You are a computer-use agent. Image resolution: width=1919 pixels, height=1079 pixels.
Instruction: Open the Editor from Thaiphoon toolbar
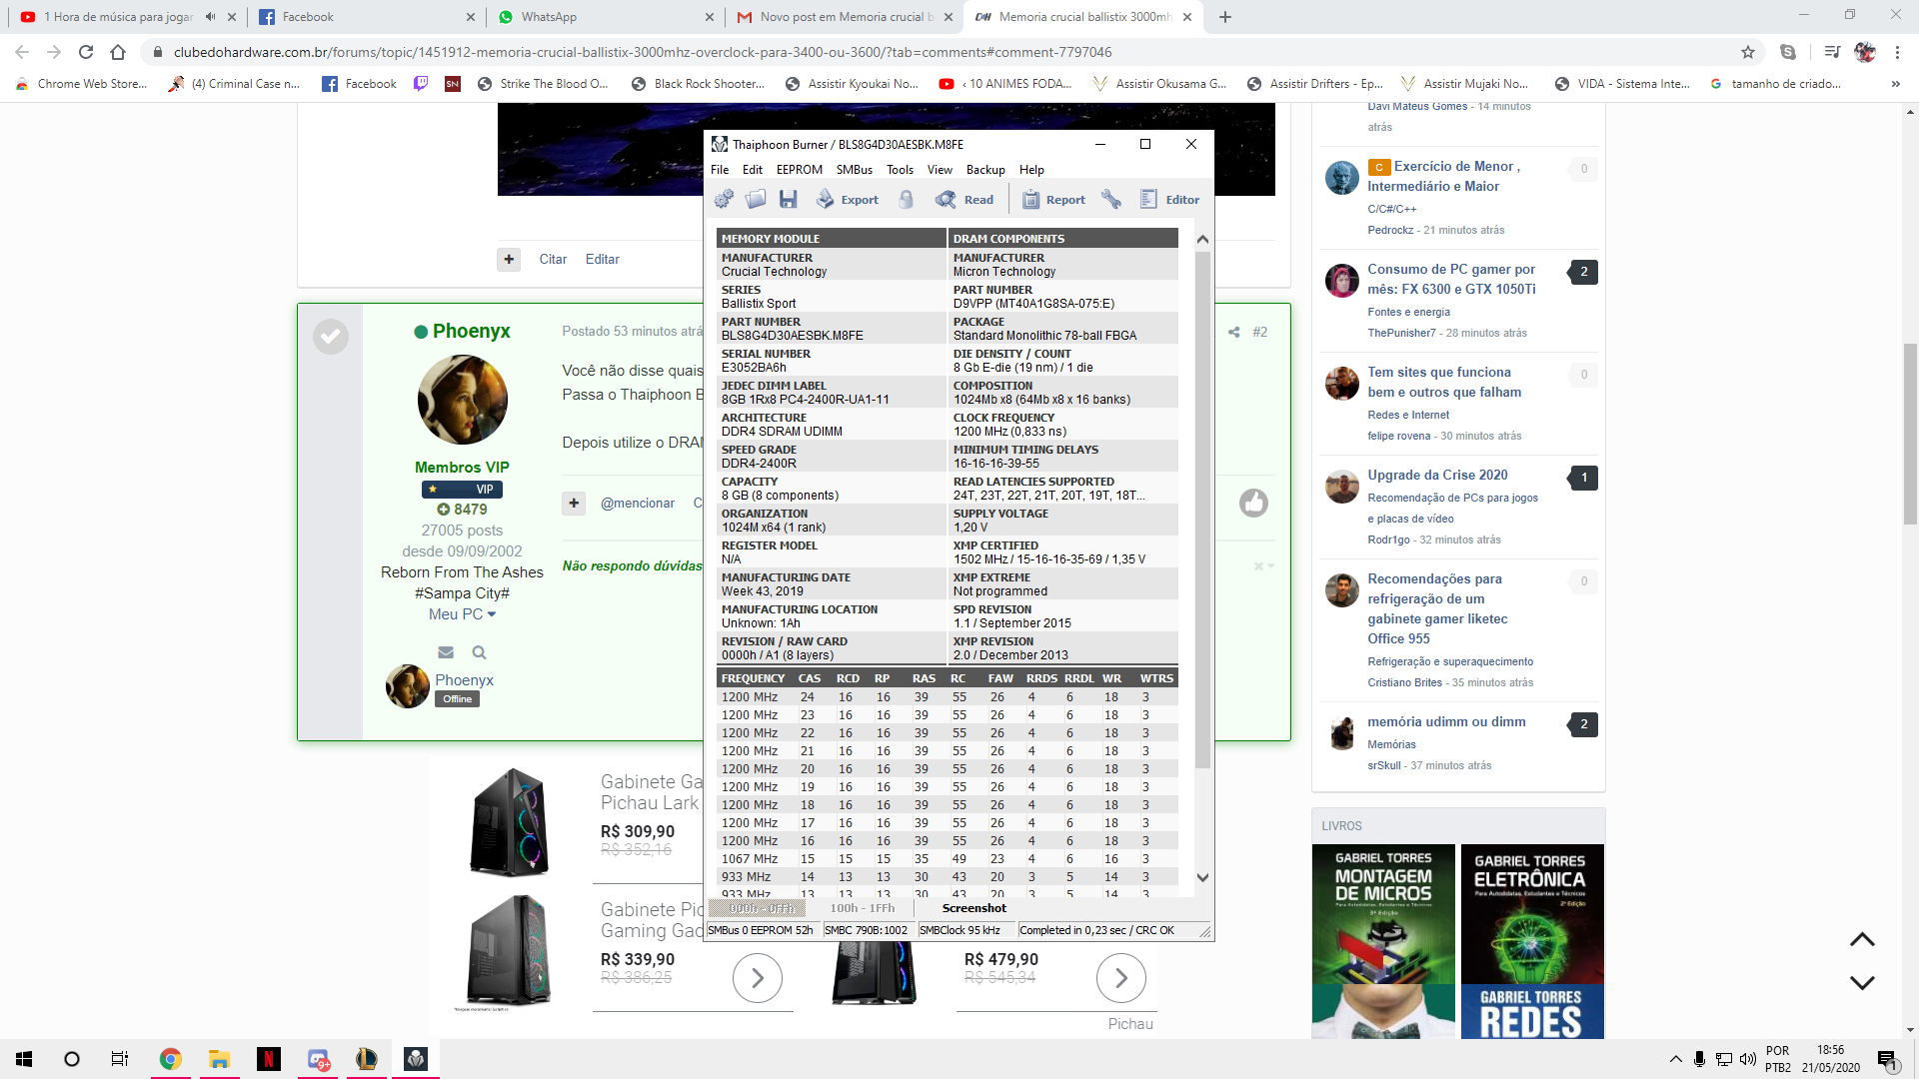click(1170, 200)
